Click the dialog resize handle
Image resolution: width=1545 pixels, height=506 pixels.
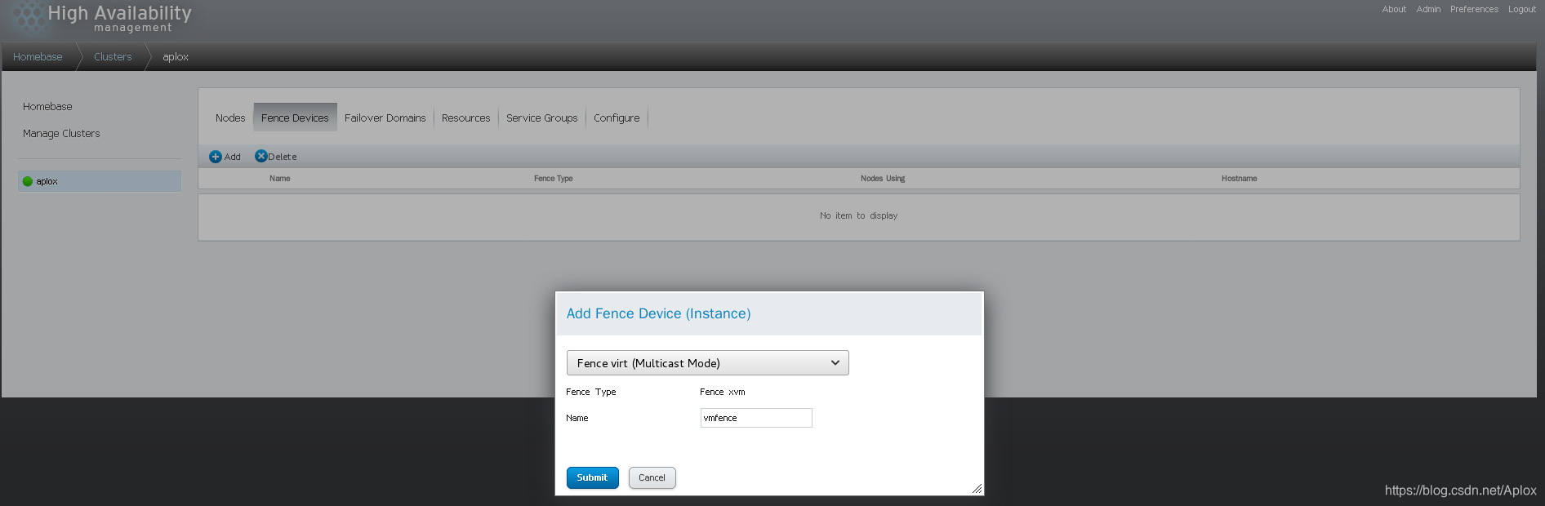pos(977,488)
